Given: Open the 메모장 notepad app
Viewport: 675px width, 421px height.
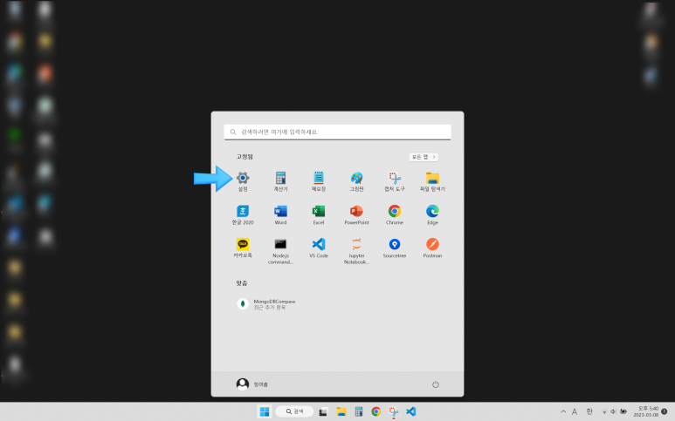Looking at the screenshot, I should click(319, 181).
